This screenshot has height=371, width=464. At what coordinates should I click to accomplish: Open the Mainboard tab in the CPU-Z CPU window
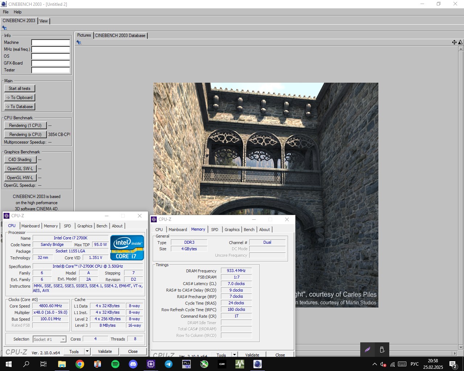click(x=30, y=226)
